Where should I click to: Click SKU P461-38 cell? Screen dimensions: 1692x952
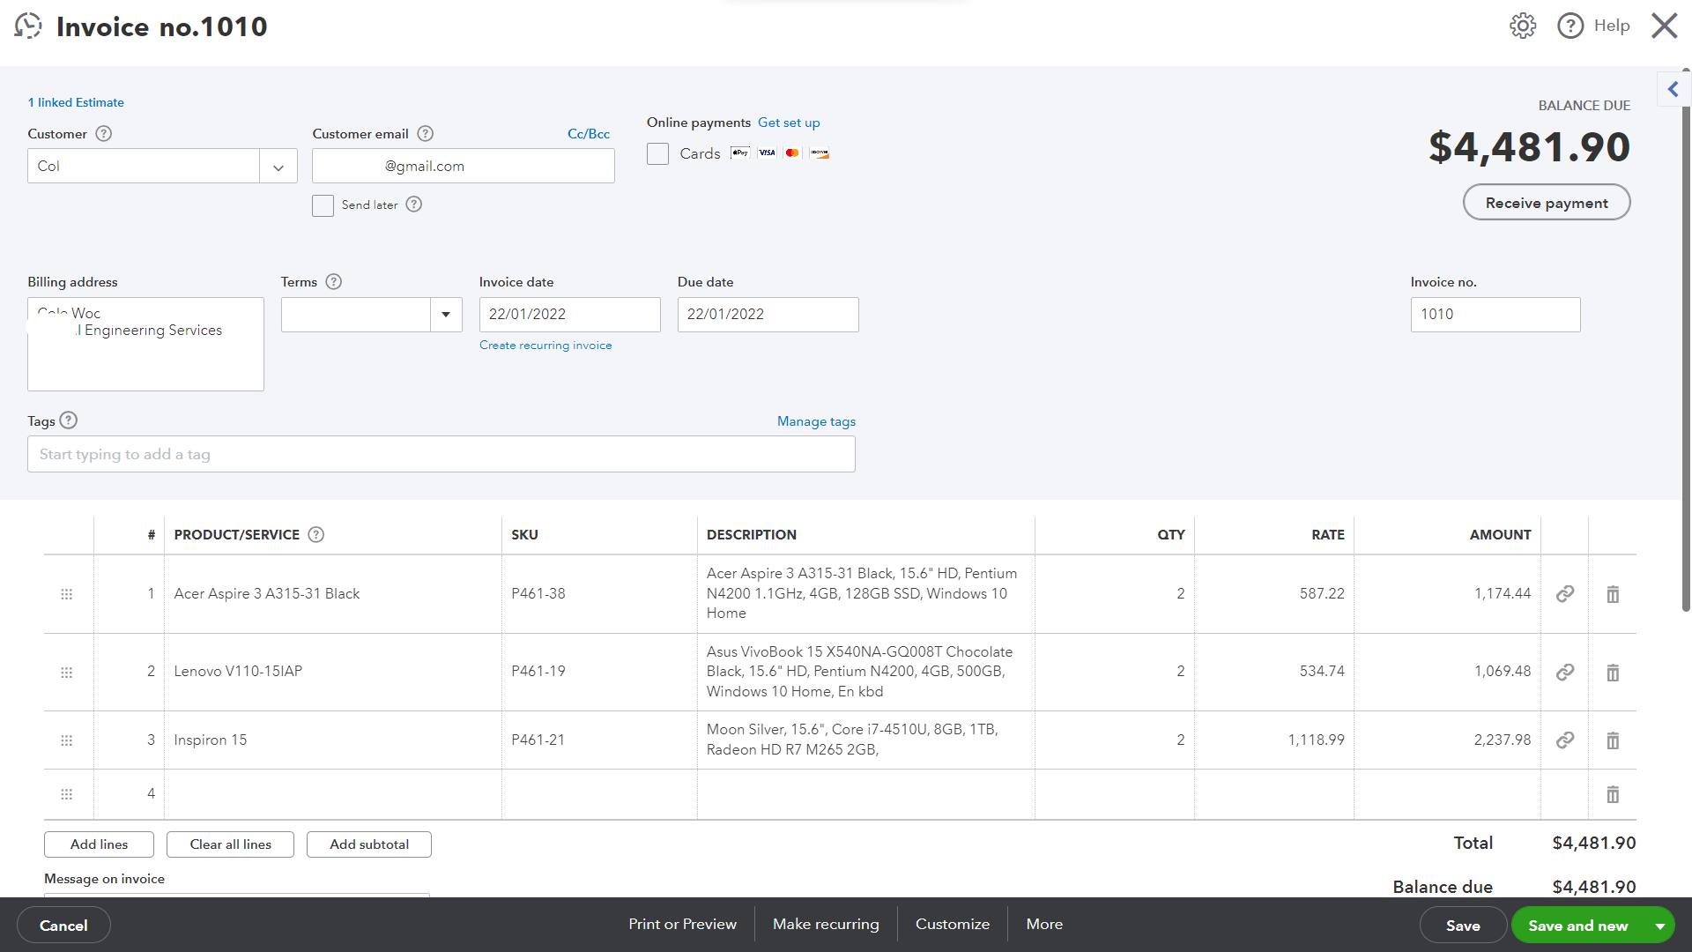pos(599,594)
